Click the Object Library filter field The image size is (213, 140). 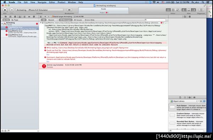point(186,131)
